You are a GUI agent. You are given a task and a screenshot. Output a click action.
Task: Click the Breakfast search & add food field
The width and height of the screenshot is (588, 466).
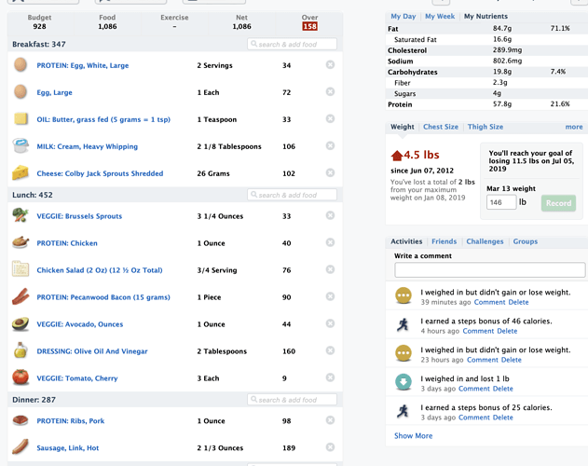(x=292, y=44)
